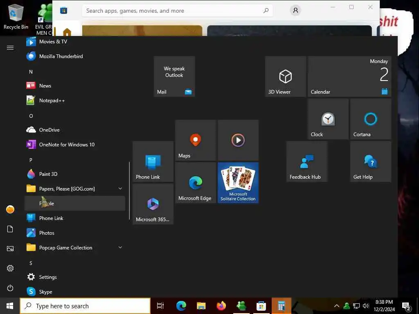Image resolution: width=419 pixels, height=314 pixels.
Task: Jump to letter P section header
Action: [31, 160]
